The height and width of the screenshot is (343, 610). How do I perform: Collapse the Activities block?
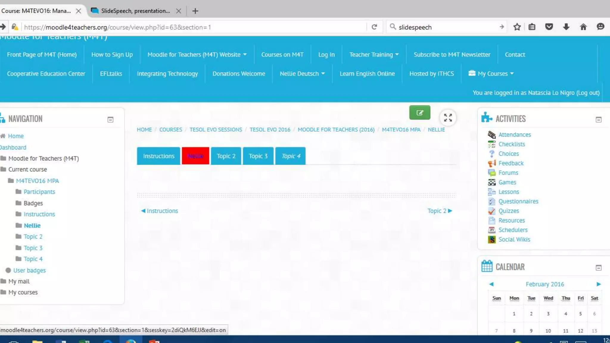pos(598,120)
